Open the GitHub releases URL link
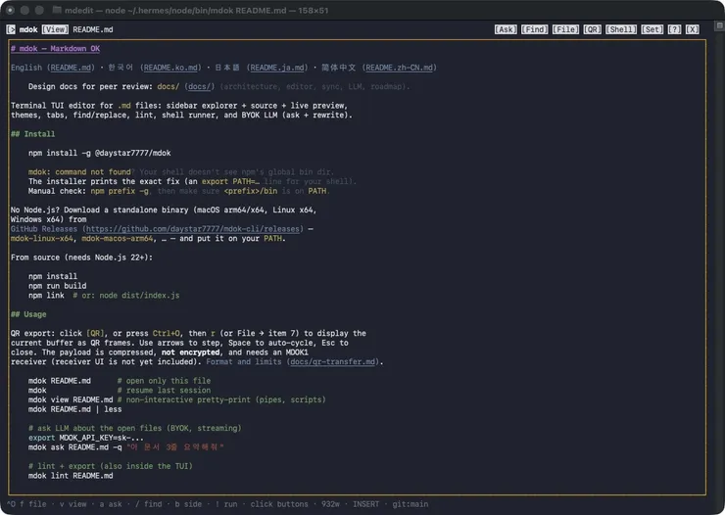This screenshot has width=725, height=515. tap(193, 229)
